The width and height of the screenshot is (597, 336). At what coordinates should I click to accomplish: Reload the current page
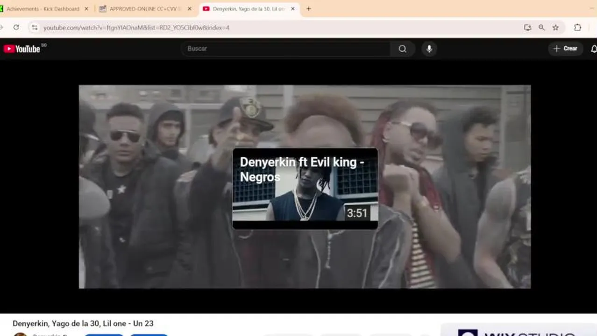(16, 28)
